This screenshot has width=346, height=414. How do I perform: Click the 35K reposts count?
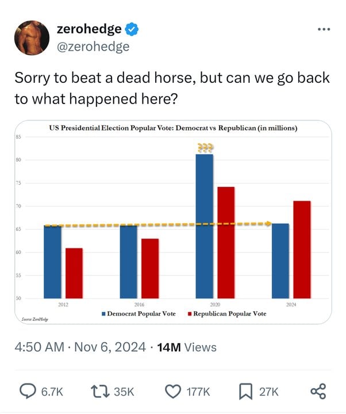pos(124,392)
